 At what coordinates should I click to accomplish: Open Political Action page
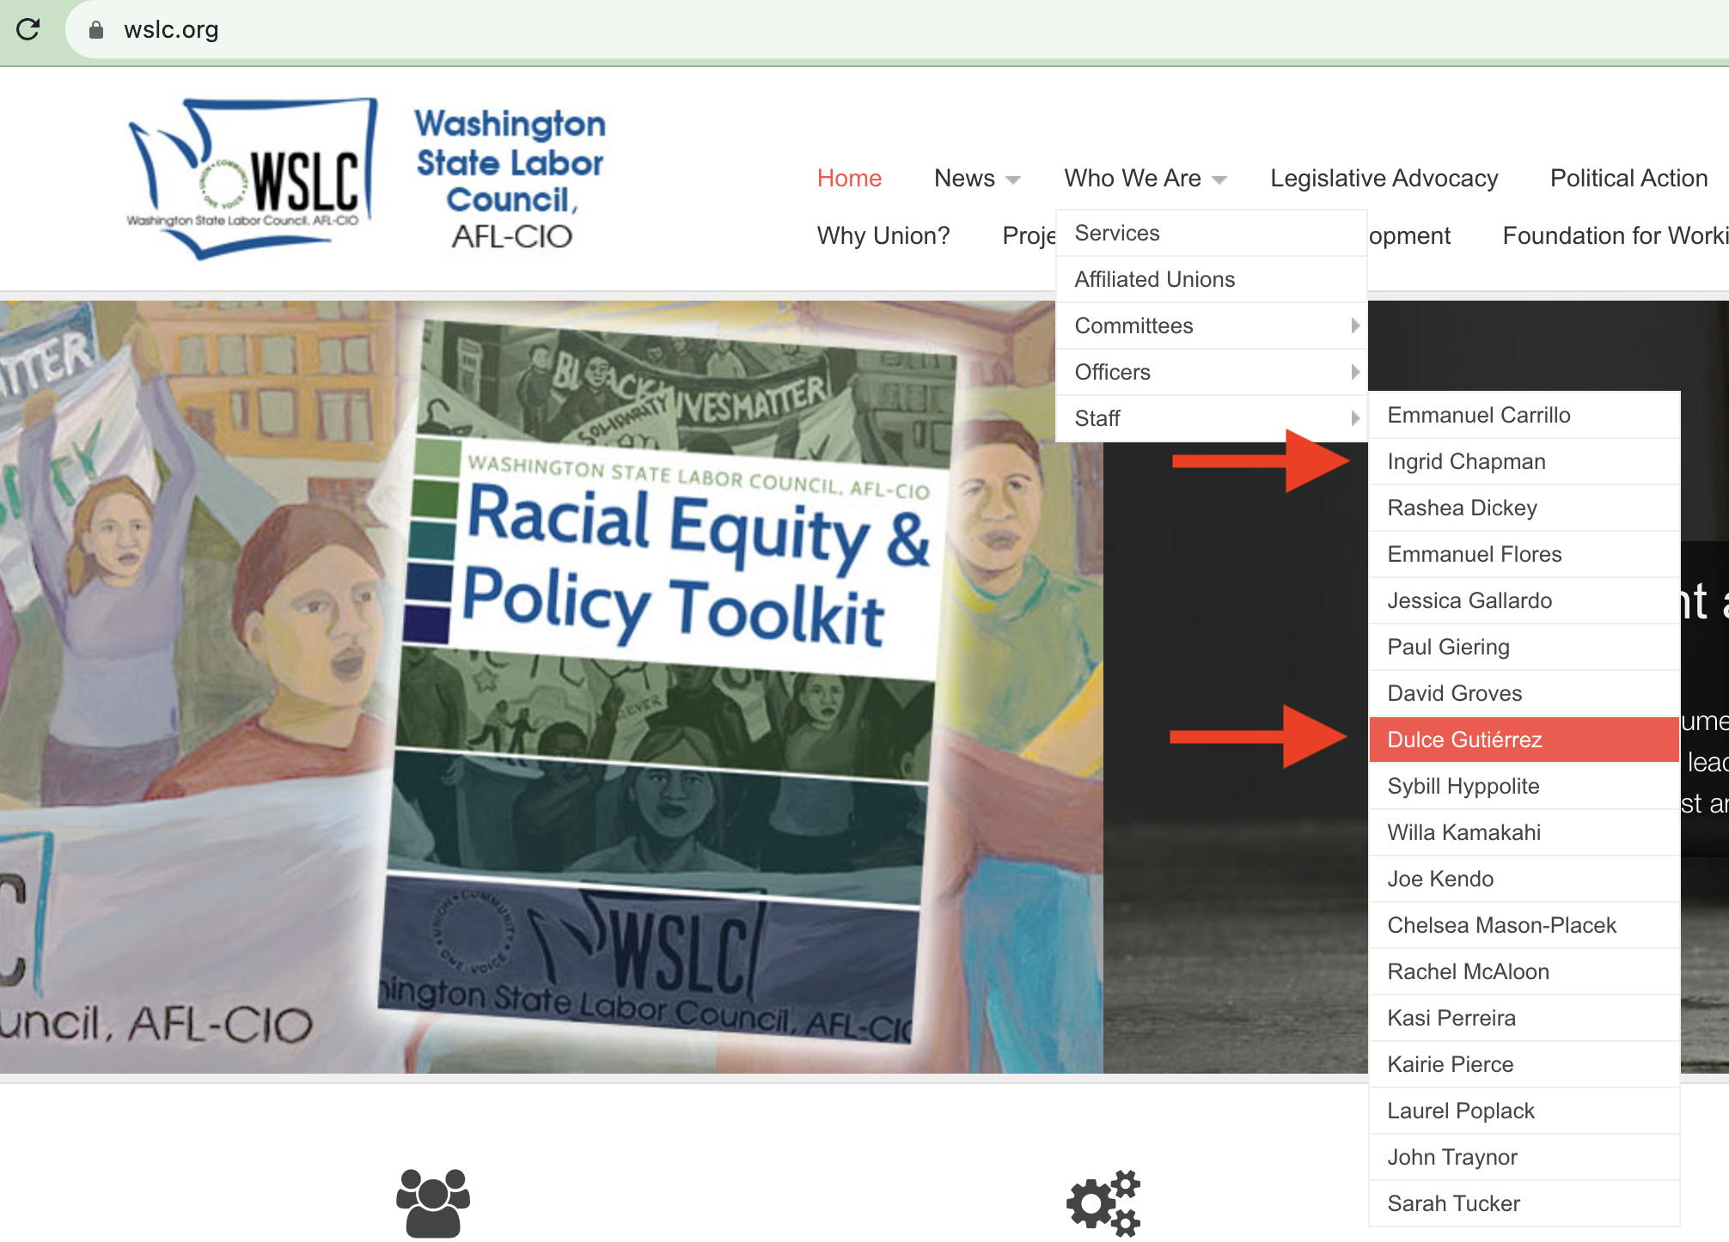1628,178
